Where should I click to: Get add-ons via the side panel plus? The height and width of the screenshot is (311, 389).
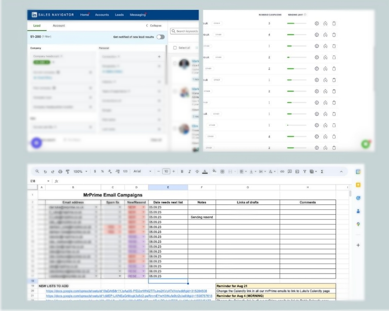(358, 245)
